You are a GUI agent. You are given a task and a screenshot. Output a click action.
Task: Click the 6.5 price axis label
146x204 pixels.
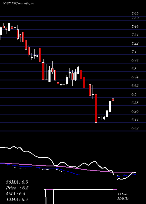point(134,94)
